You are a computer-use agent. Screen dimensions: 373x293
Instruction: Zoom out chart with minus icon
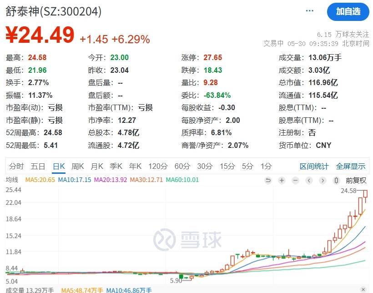click(x=296, y=181)
